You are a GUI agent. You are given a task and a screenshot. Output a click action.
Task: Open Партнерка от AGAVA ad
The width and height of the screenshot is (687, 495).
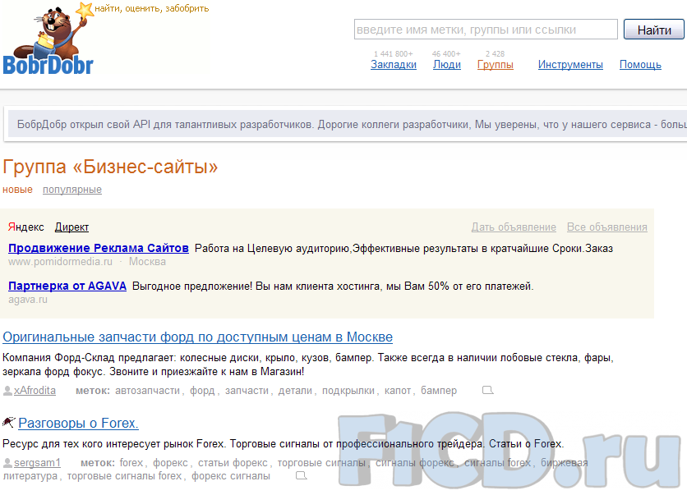tap(67, 286)
